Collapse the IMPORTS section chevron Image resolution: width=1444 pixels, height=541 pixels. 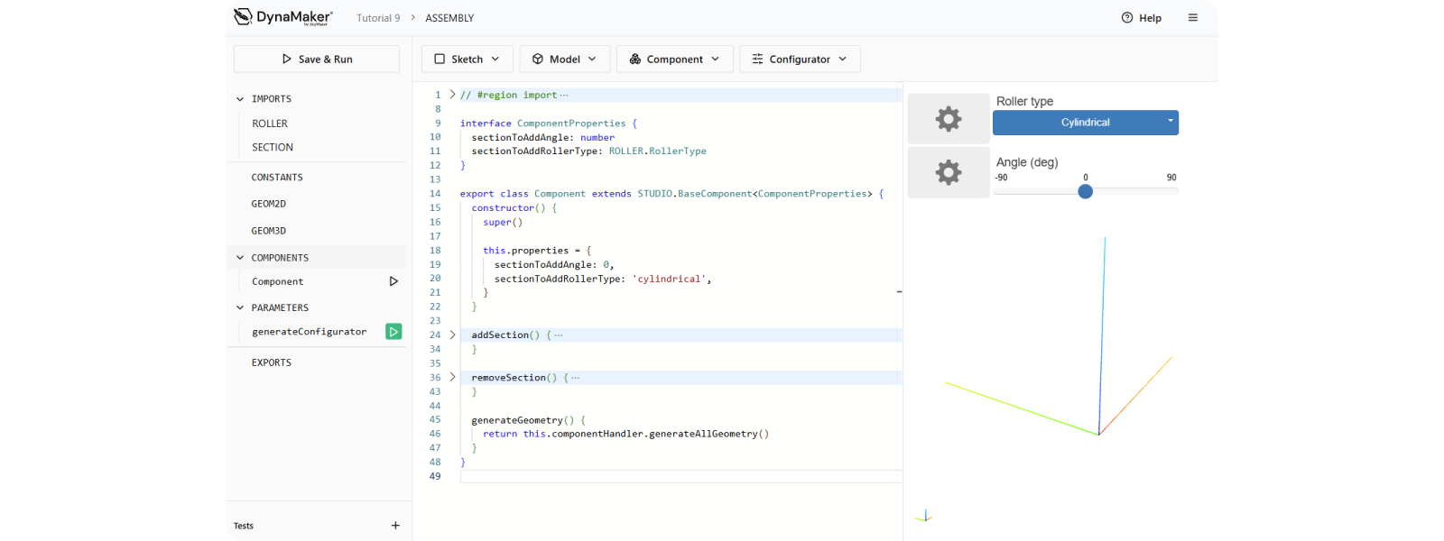tap(240, 99)
